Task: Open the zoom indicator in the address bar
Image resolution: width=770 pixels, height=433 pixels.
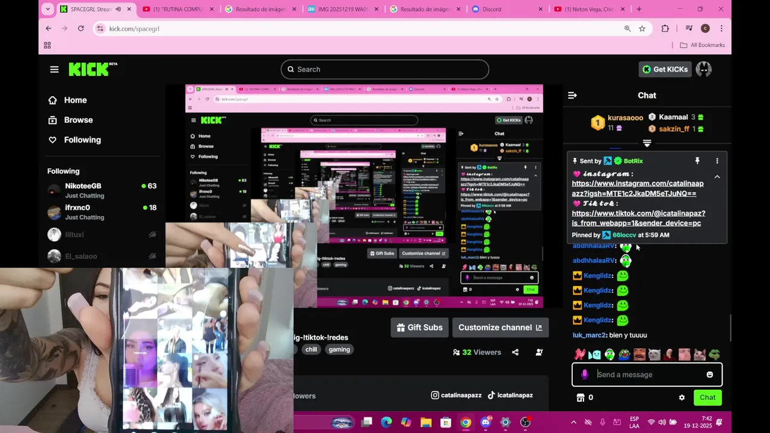Action: (x=627, y=28)
